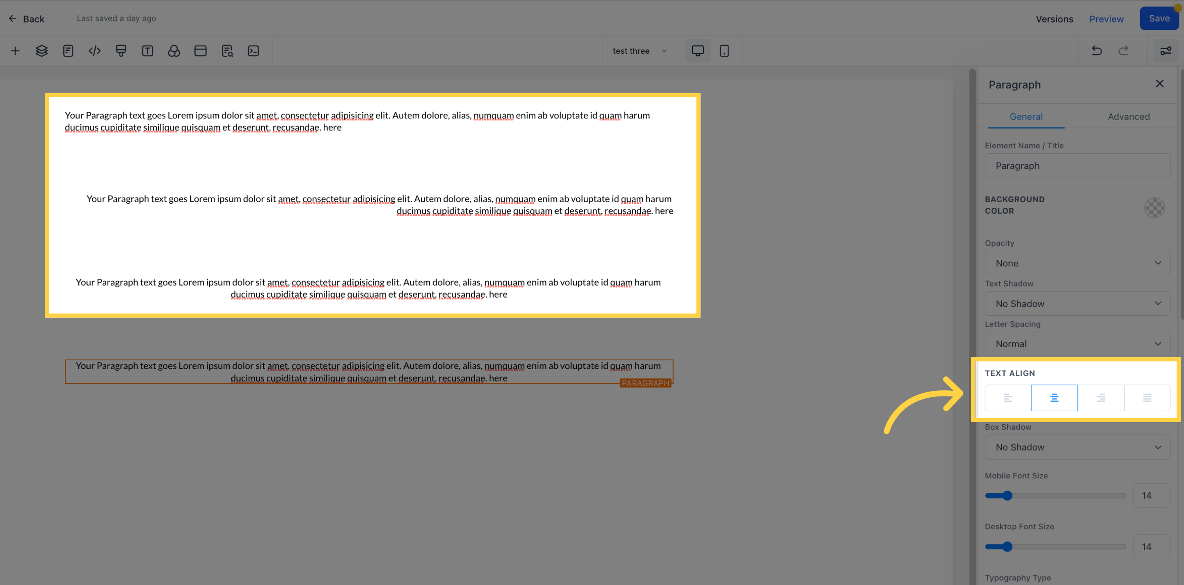Expand the Opacity dropdown
This screenshot has width=1184, height=585.
(1077, 263)
